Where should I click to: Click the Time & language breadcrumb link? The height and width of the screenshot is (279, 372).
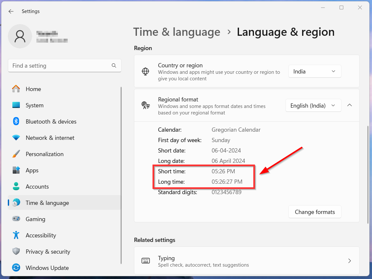(x=177, y=32)
